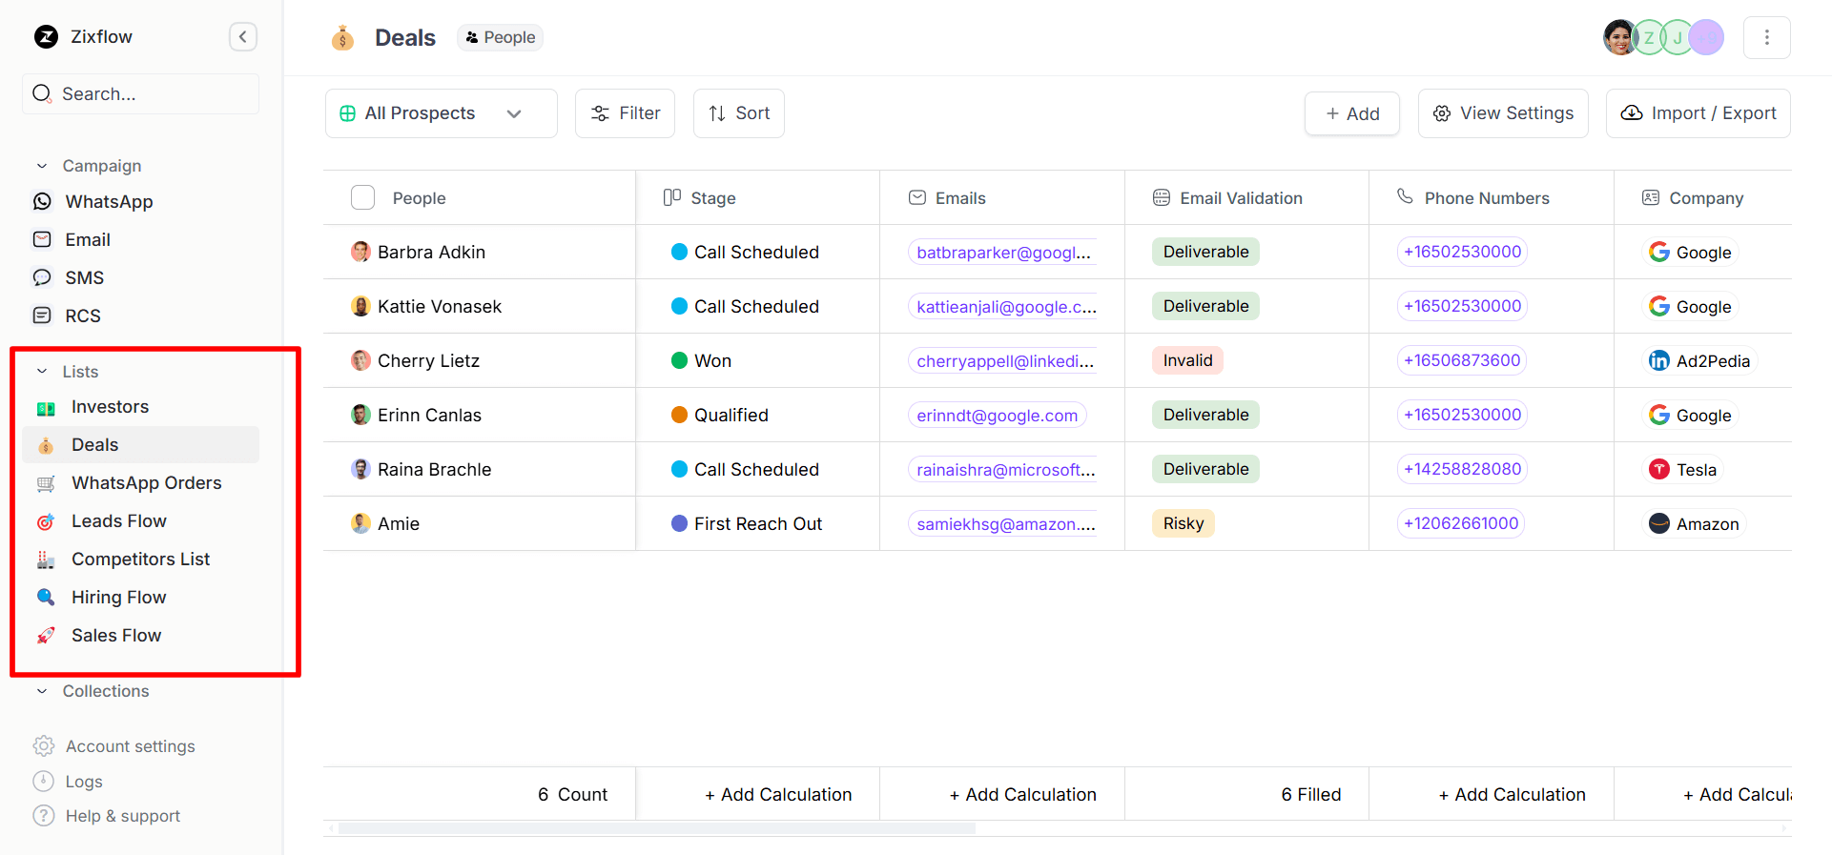
Task: Switch to the Leads Flow list
Action: pyautogui.click(x=118, y=521)
